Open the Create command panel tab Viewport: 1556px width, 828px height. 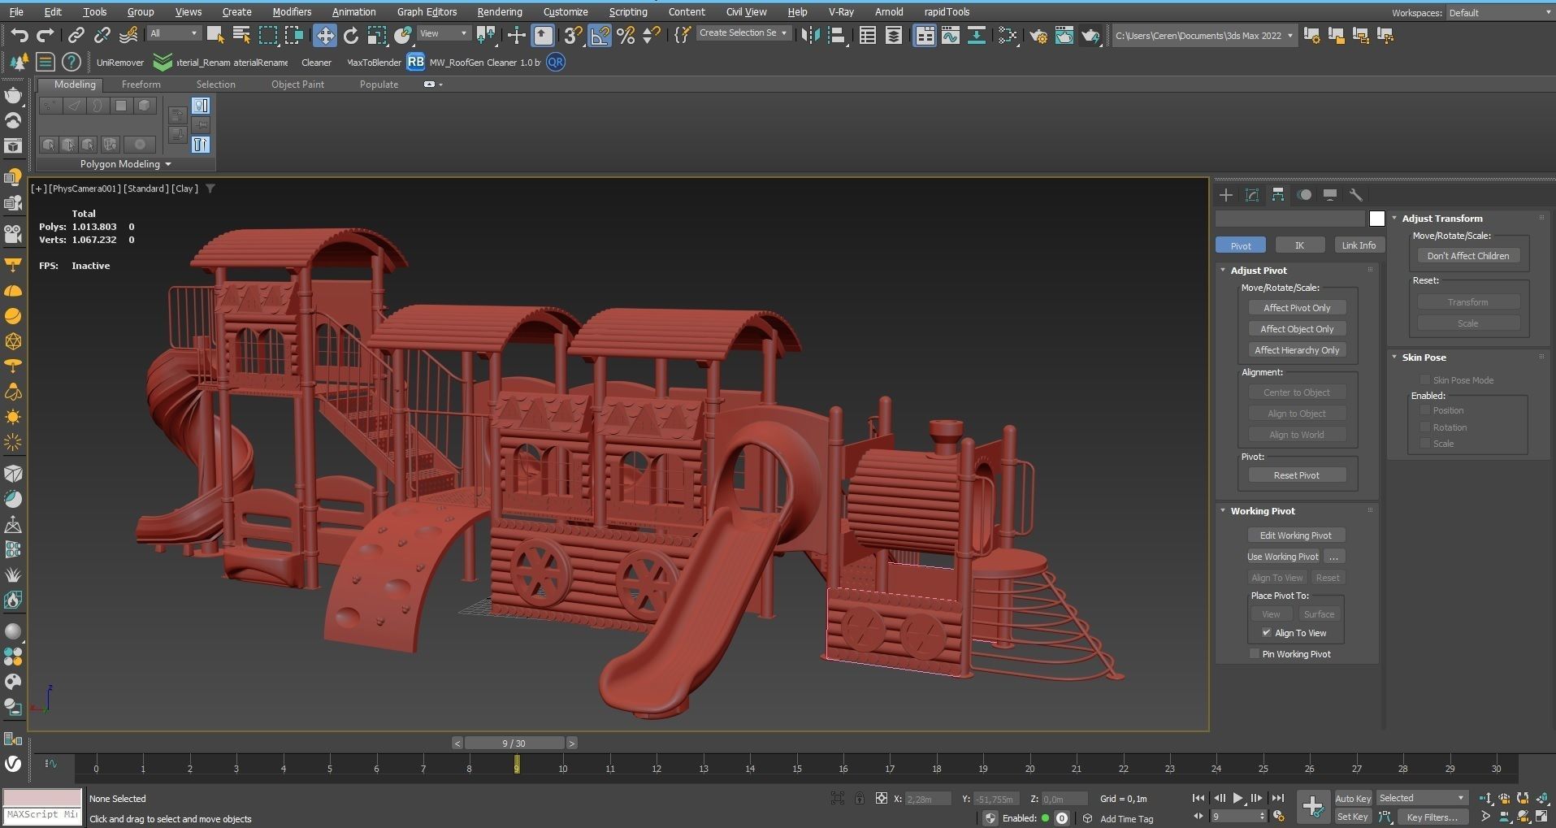click(1226, 195)
